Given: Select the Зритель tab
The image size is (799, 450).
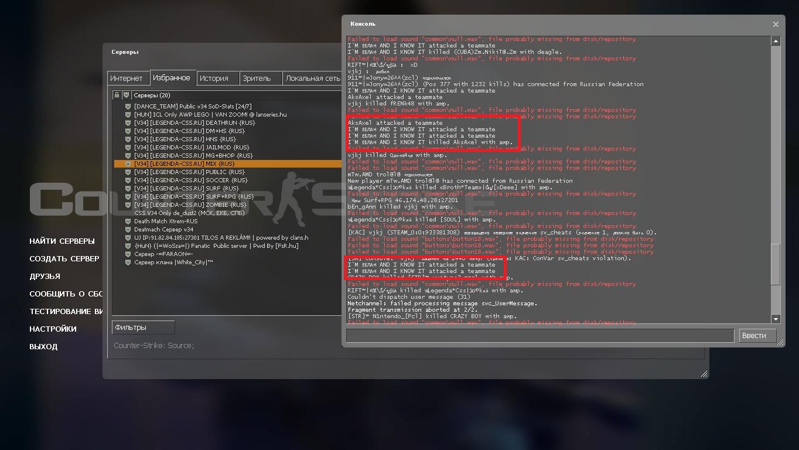Looking at the screenshot, I should [x=257, y=79].
